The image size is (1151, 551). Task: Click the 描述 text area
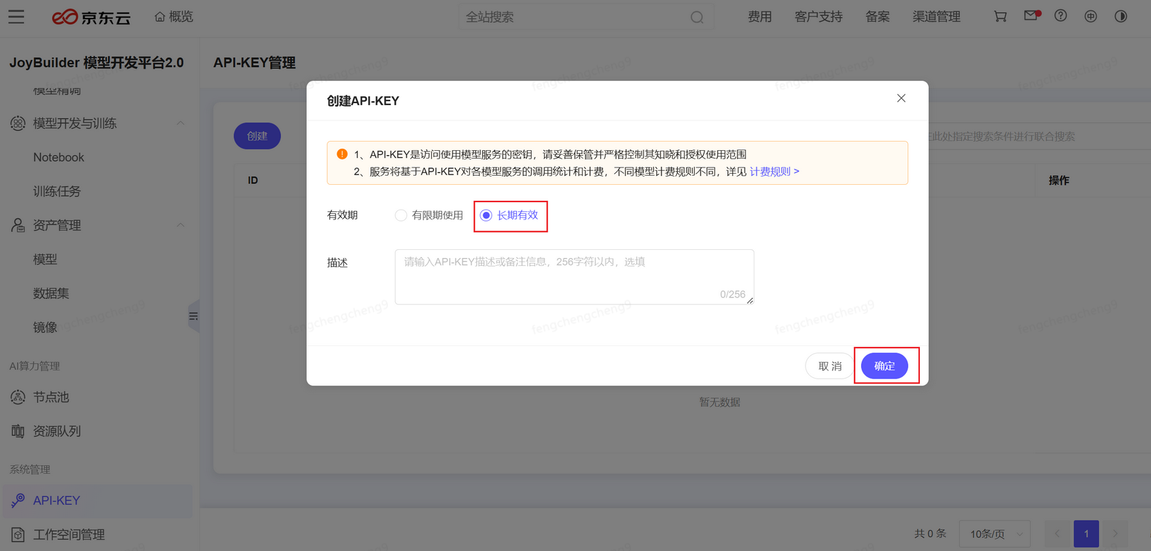(574, 277)
